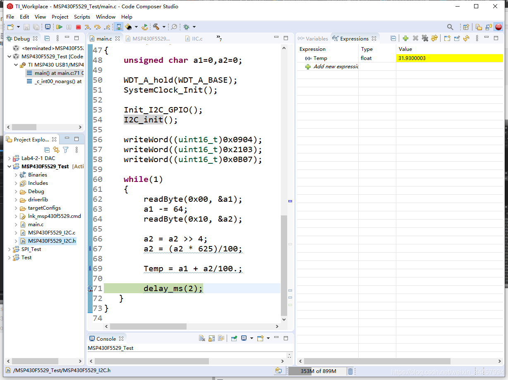508x380 pixels.
Task: Click the Open Perspective icon
Action: tap(466, 27)
